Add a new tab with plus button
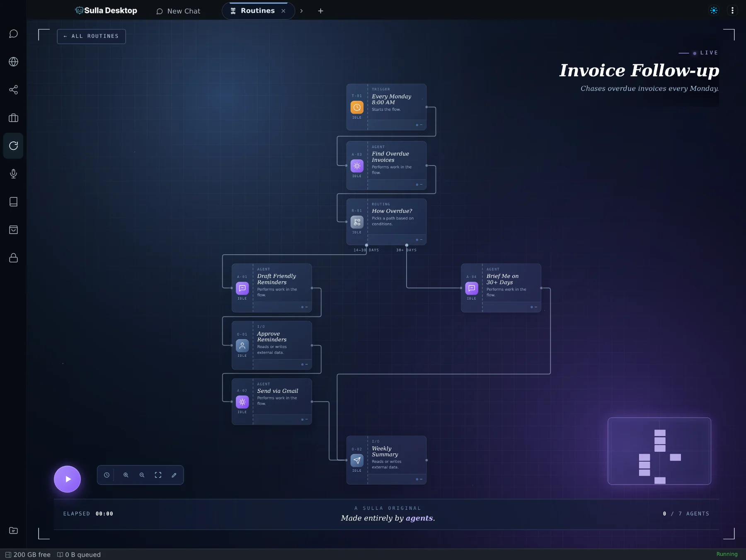The width and height of the screenshot is (746, 560). [320, 11]
